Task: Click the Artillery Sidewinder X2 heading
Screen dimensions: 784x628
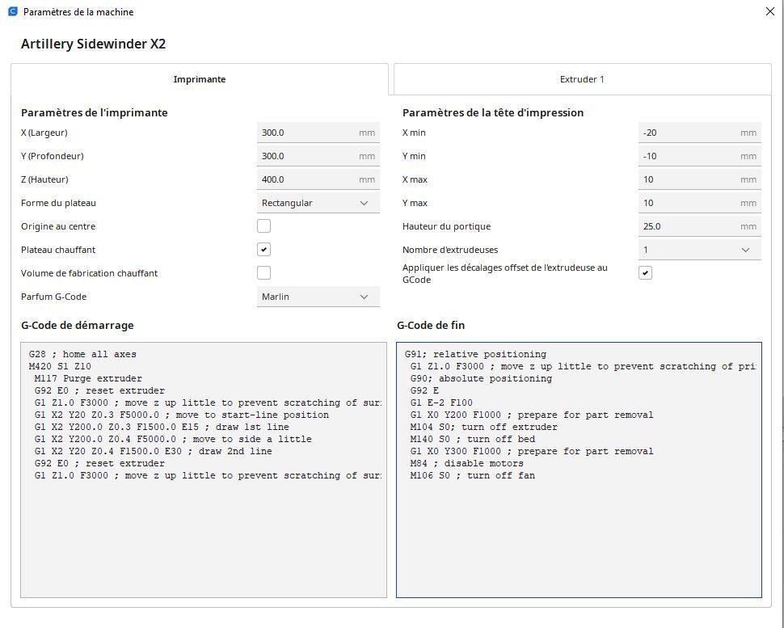Action: coord(93,44)
